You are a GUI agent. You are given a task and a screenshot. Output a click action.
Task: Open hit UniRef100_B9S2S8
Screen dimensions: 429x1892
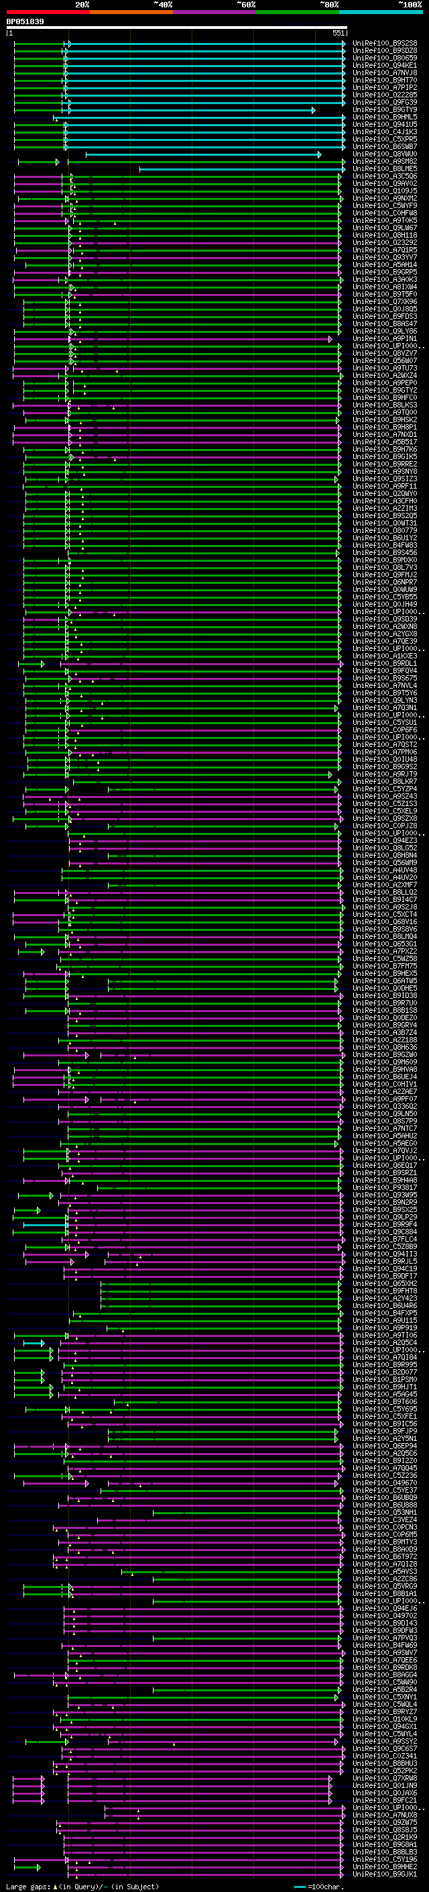click(385, 44)
